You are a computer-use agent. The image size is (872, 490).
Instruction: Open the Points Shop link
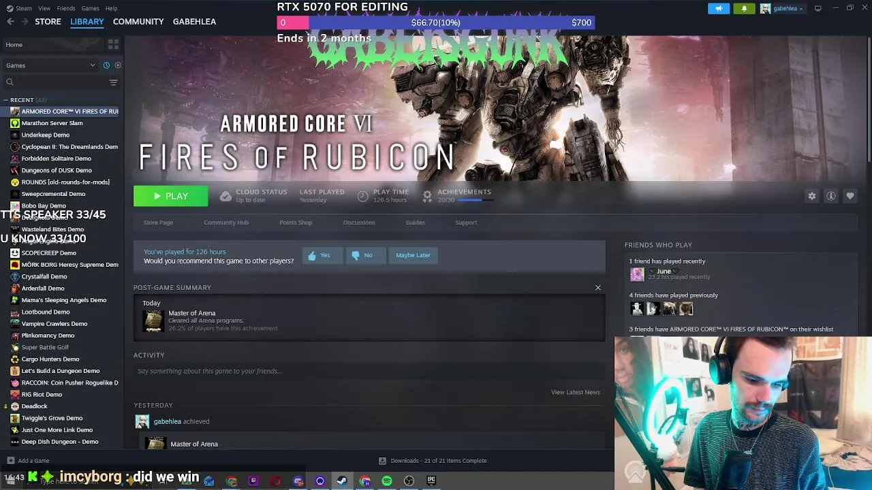point(296,223)
